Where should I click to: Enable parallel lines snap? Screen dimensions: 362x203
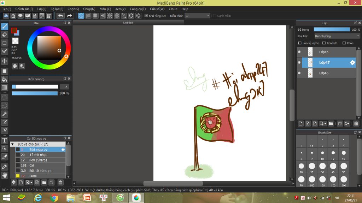[88, 16]
